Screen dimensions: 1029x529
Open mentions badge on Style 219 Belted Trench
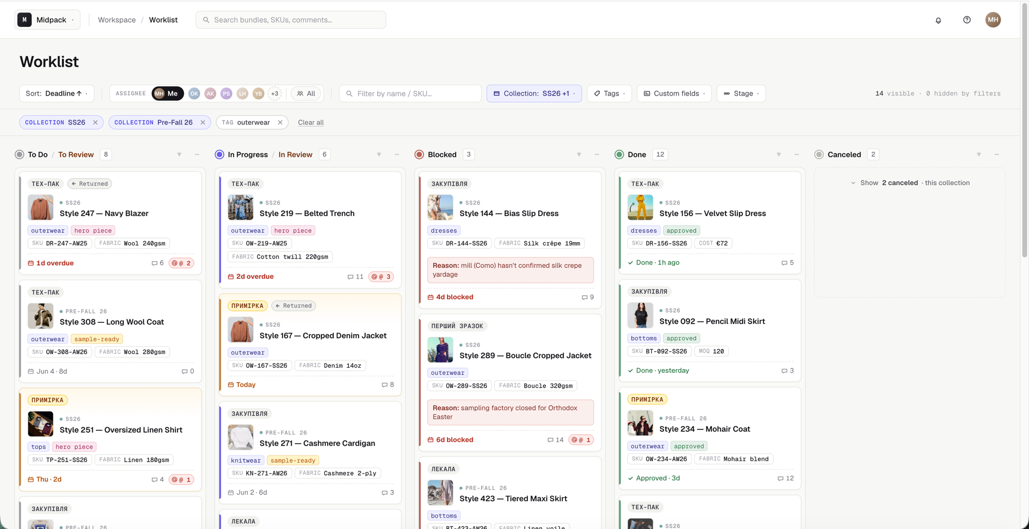click(381, 277)
